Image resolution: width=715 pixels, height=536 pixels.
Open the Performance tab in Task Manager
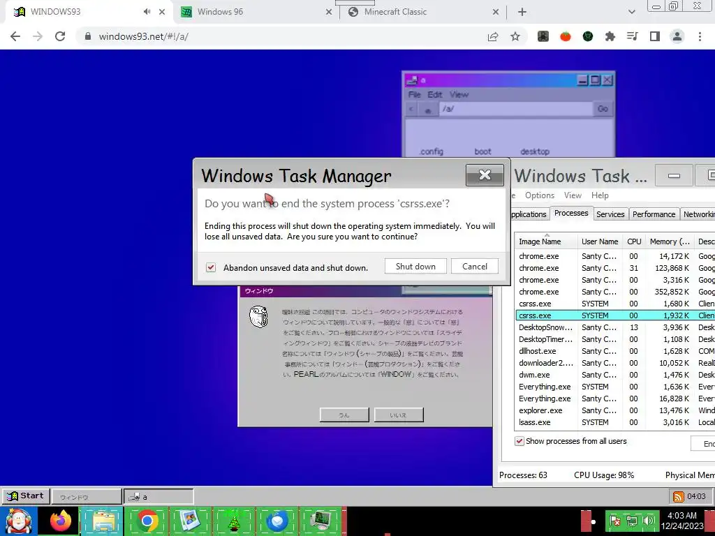coord(654,214)
